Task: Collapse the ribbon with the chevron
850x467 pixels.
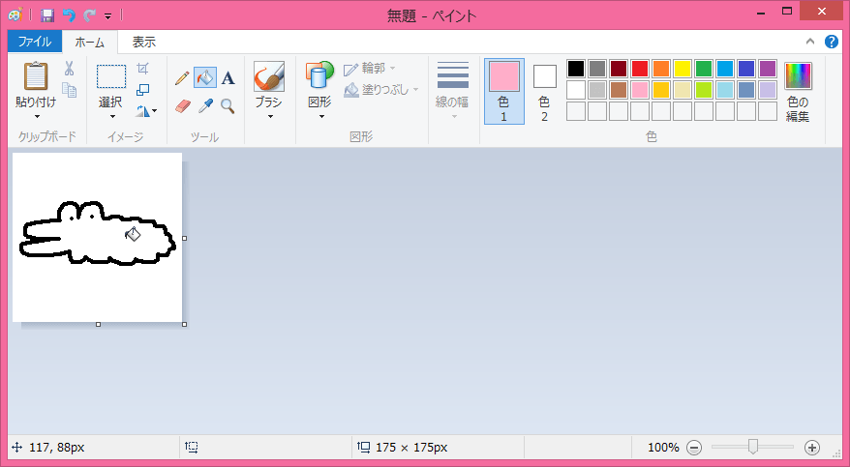Action: [x=810, y=42]
